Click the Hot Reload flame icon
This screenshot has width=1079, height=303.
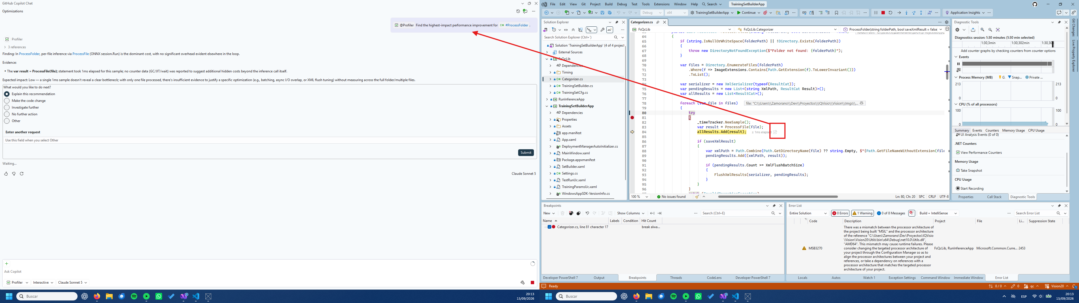click(765, 13)
